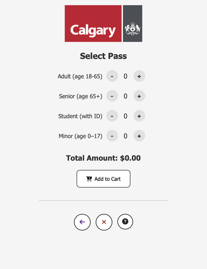Decrement the Minor (age 0–17) pass count
207x269 pixels.
(112, 136)
